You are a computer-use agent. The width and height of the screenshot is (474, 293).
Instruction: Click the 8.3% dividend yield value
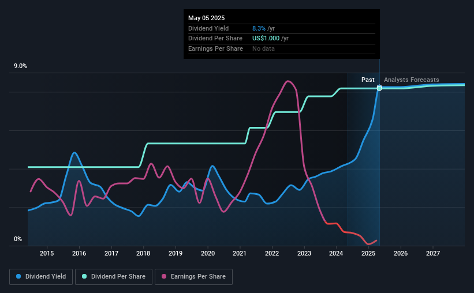pyautogui.click(x=259, y=28)
